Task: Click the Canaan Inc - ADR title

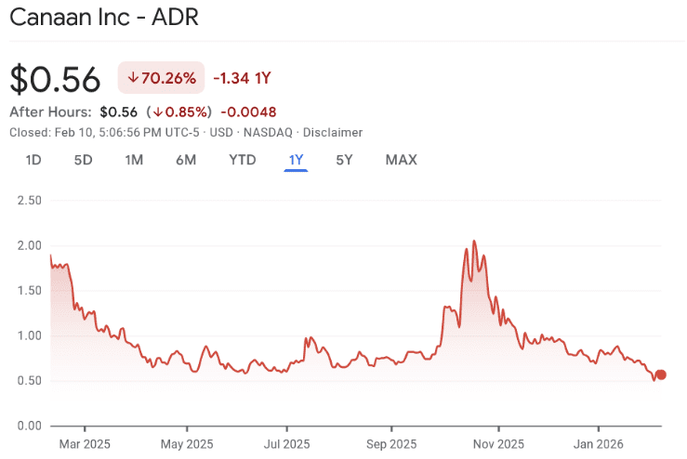Action: pyautogui.click(x=104, y=18)
